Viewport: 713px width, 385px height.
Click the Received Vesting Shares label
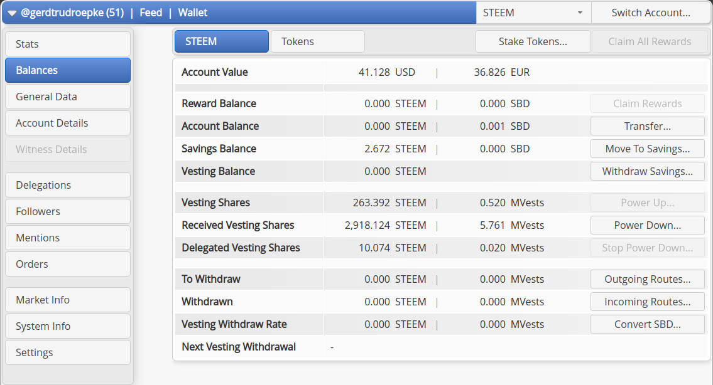tap(238, 225)
